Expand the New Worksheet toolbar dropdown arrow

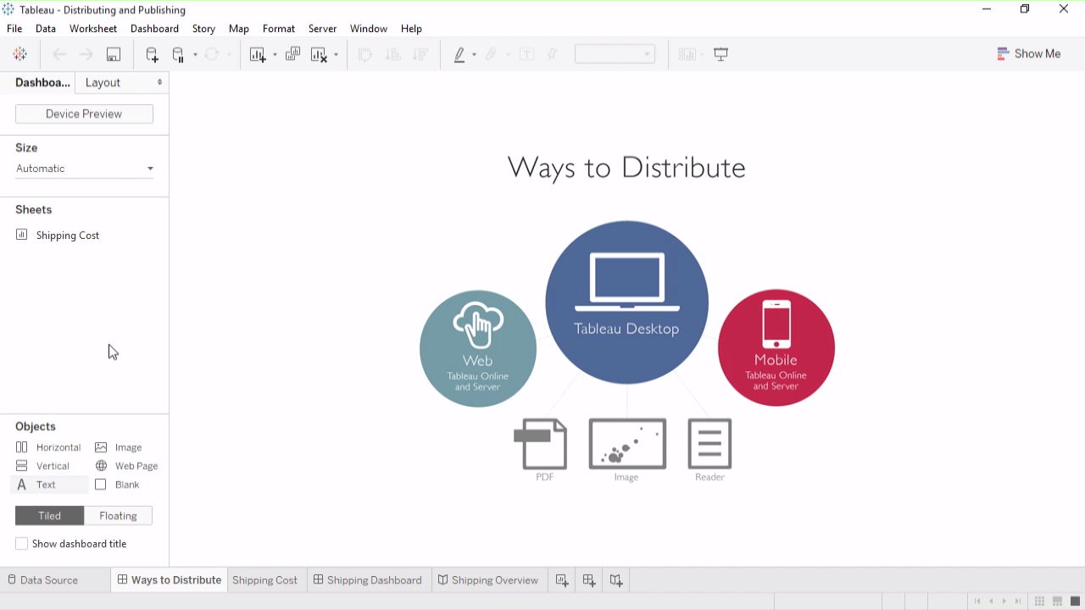tap(275, 55)
